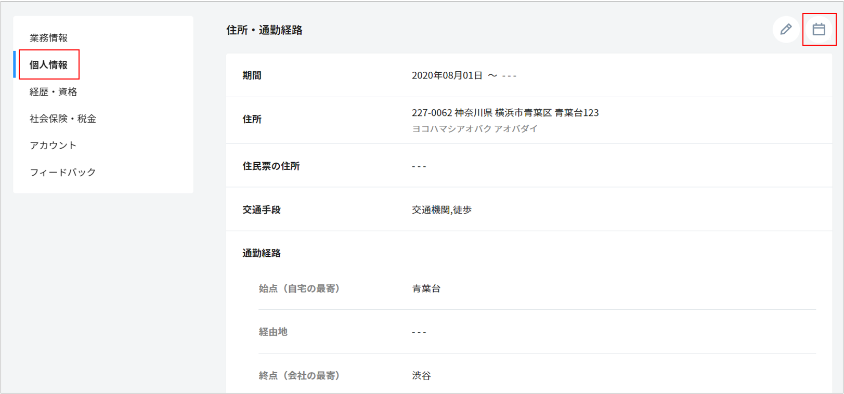844x394 pixels.
Task: Click the period value 2020年08月01日
Action: click(447, 76)
